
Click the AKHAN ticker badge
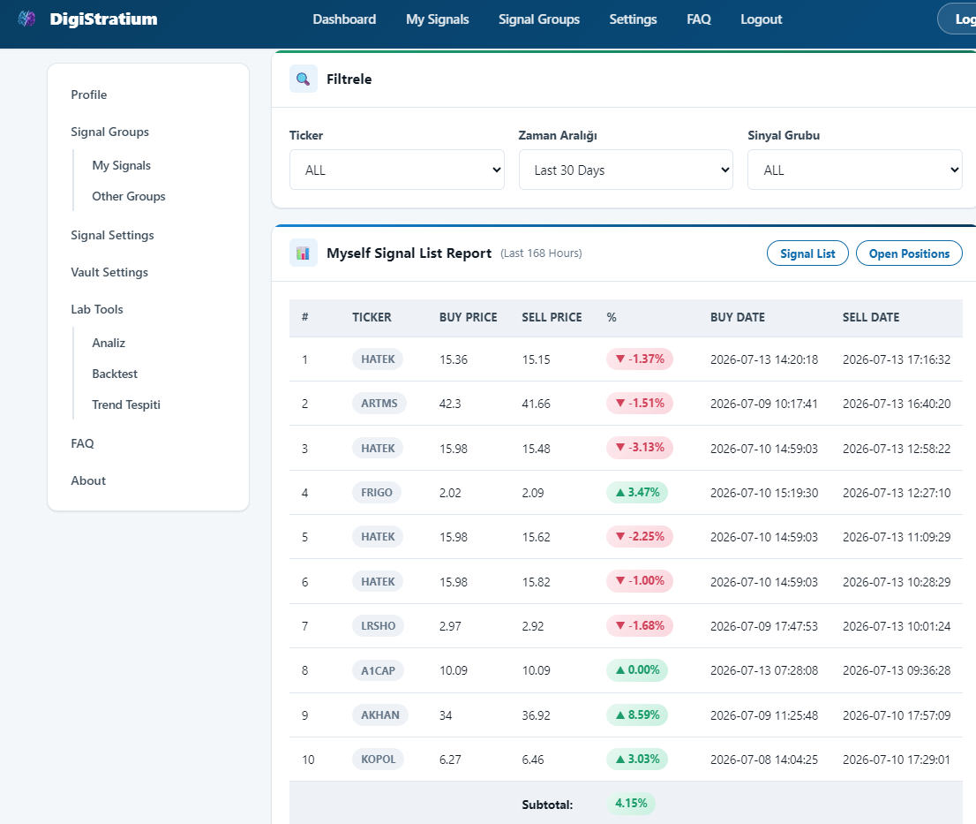[x=380, y=715]
